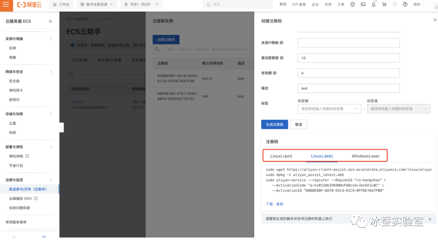Focus the 描述 field showing test
Screen dimensions: 438x241
[x=349, y=88]
